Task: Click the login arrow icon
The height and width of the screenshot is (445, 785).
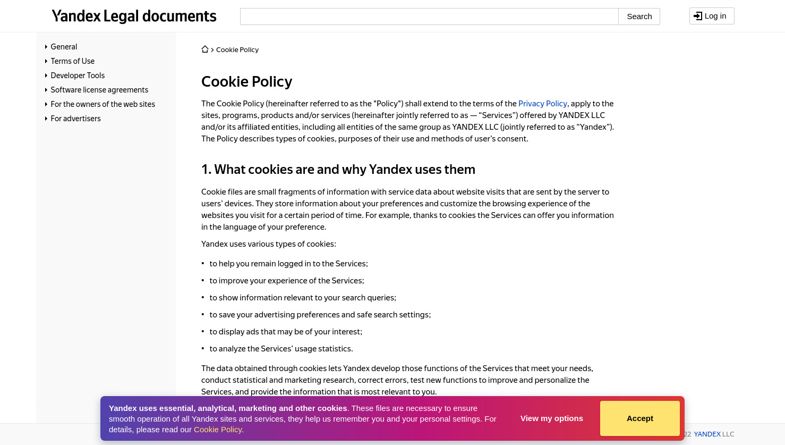Action: pos(698,16)
